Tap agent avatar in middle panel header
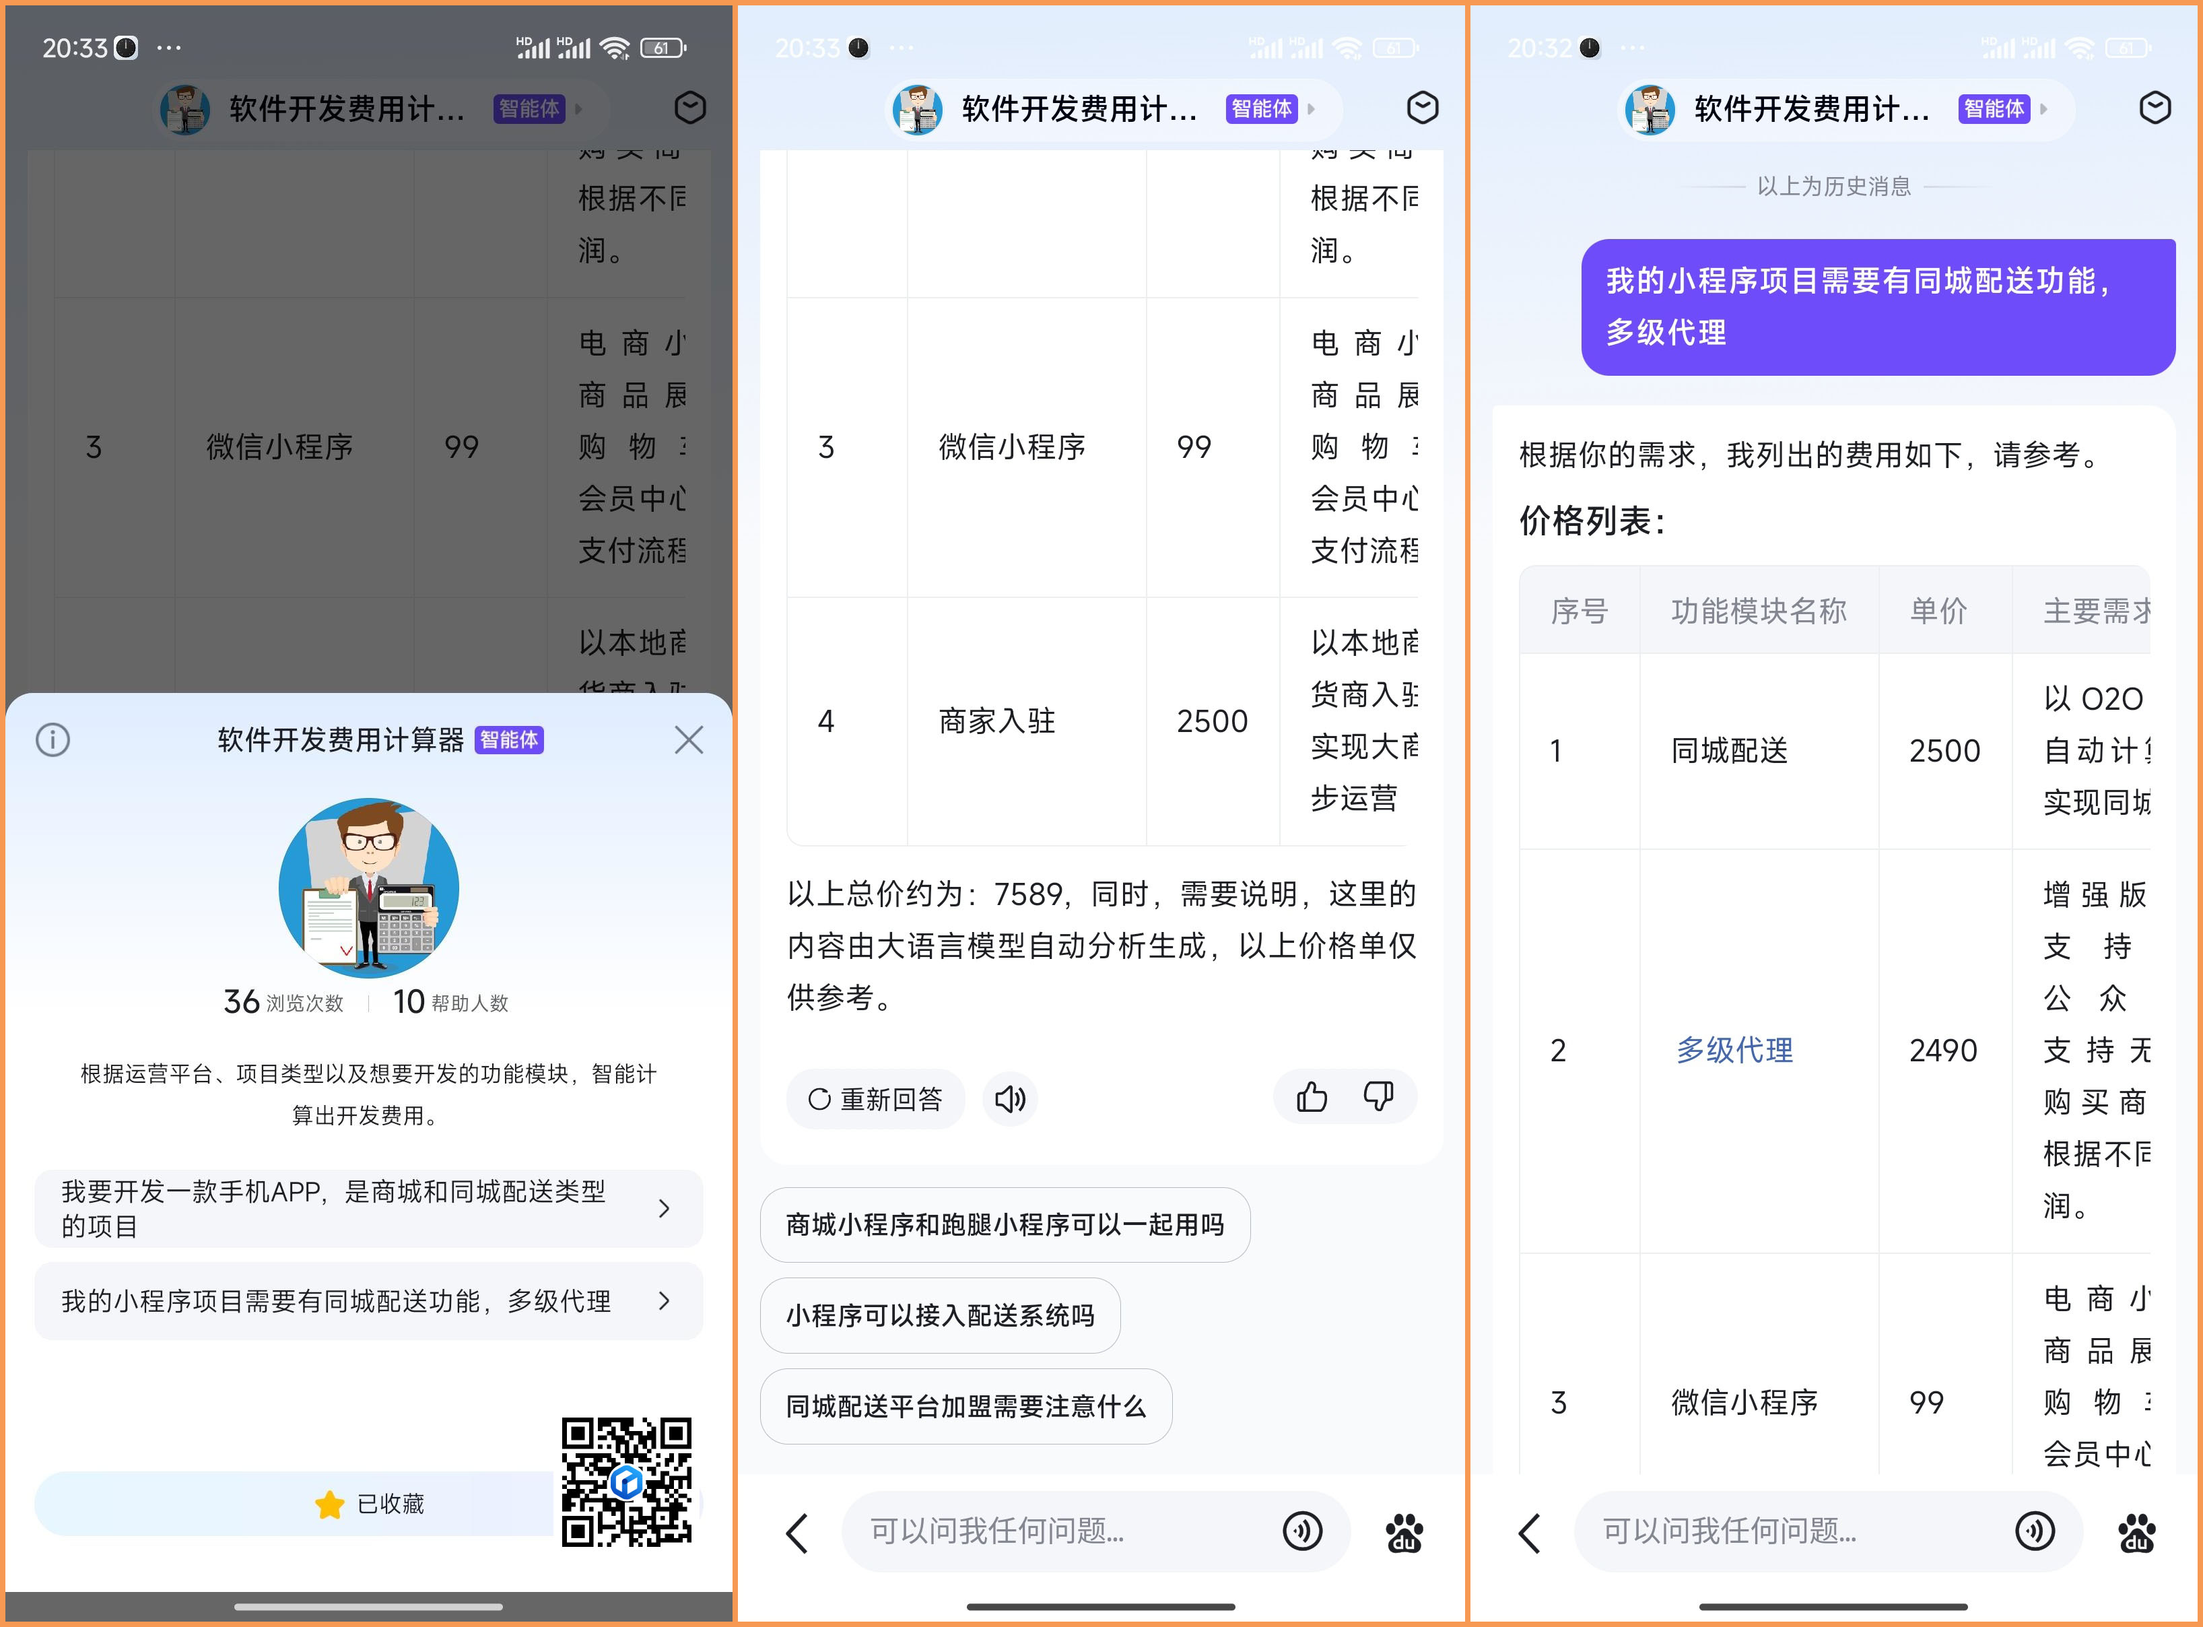 point(917,108)
